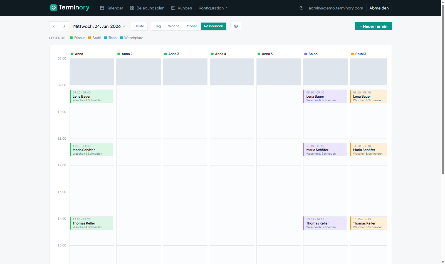Click the orange dot by Stuhl 3
This screenshot has height=264, width=445.
tap(352, 54)
